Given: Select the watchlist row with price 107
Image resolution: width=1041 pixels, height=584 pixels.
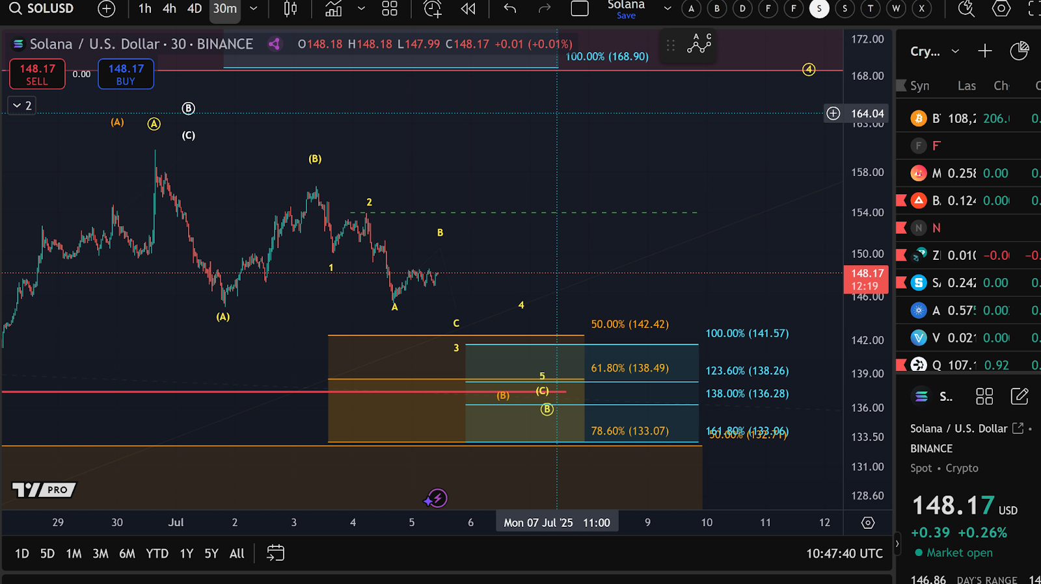Looking at the screenshot, I should tap(969, 365).
